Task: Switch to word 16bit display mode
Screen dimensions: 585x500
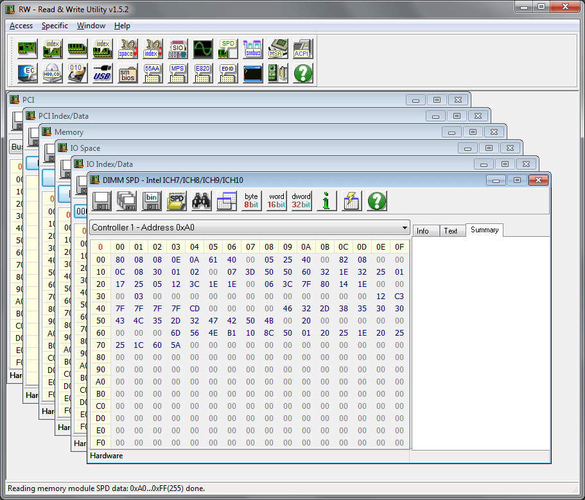Action: (x=277, y=201)
